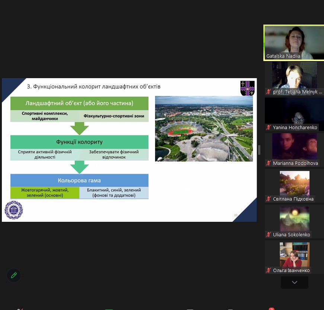This screenshot has width=324, height=310.
Task: Click the muted mic icon beside Світлана Підховна
Action: [x=268, y=199]
